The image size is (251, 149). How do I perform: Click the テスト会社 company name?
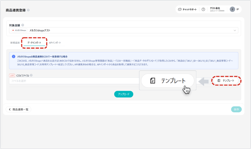[x=215, y=8]
